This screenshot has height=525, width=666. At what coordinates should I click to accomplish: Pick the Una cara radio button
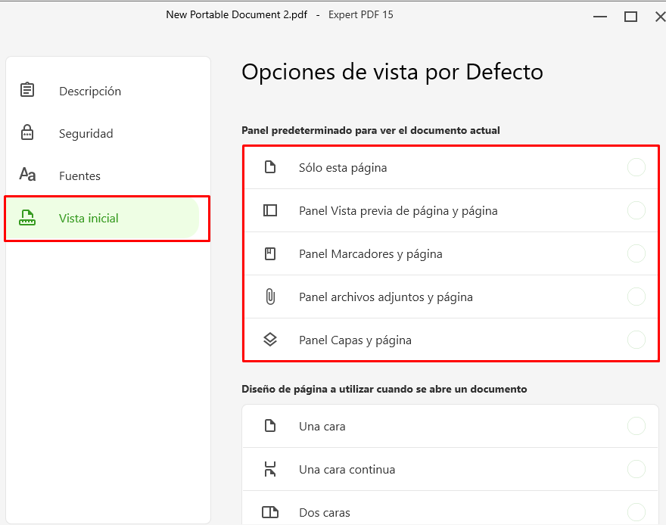636,426
